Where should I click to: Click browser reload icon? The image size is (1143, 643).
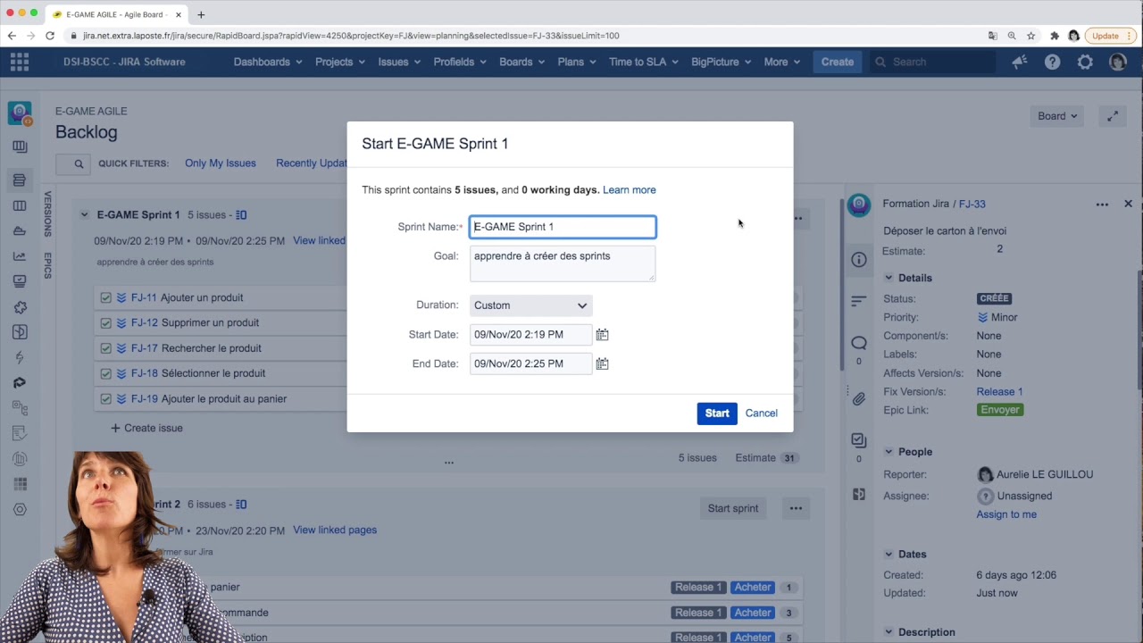[50, 36]
